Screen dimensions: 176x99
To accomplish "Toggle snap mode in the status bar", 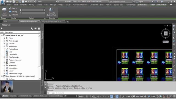I will click(x=90, y=96).
